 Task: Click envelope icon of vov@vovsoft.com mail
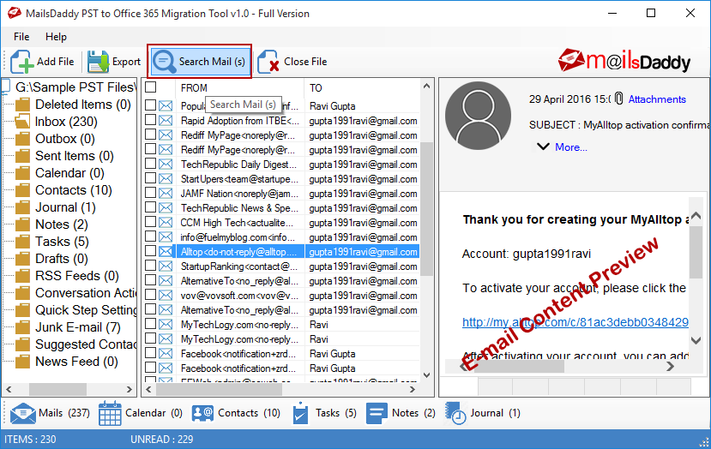coord(166,296)
